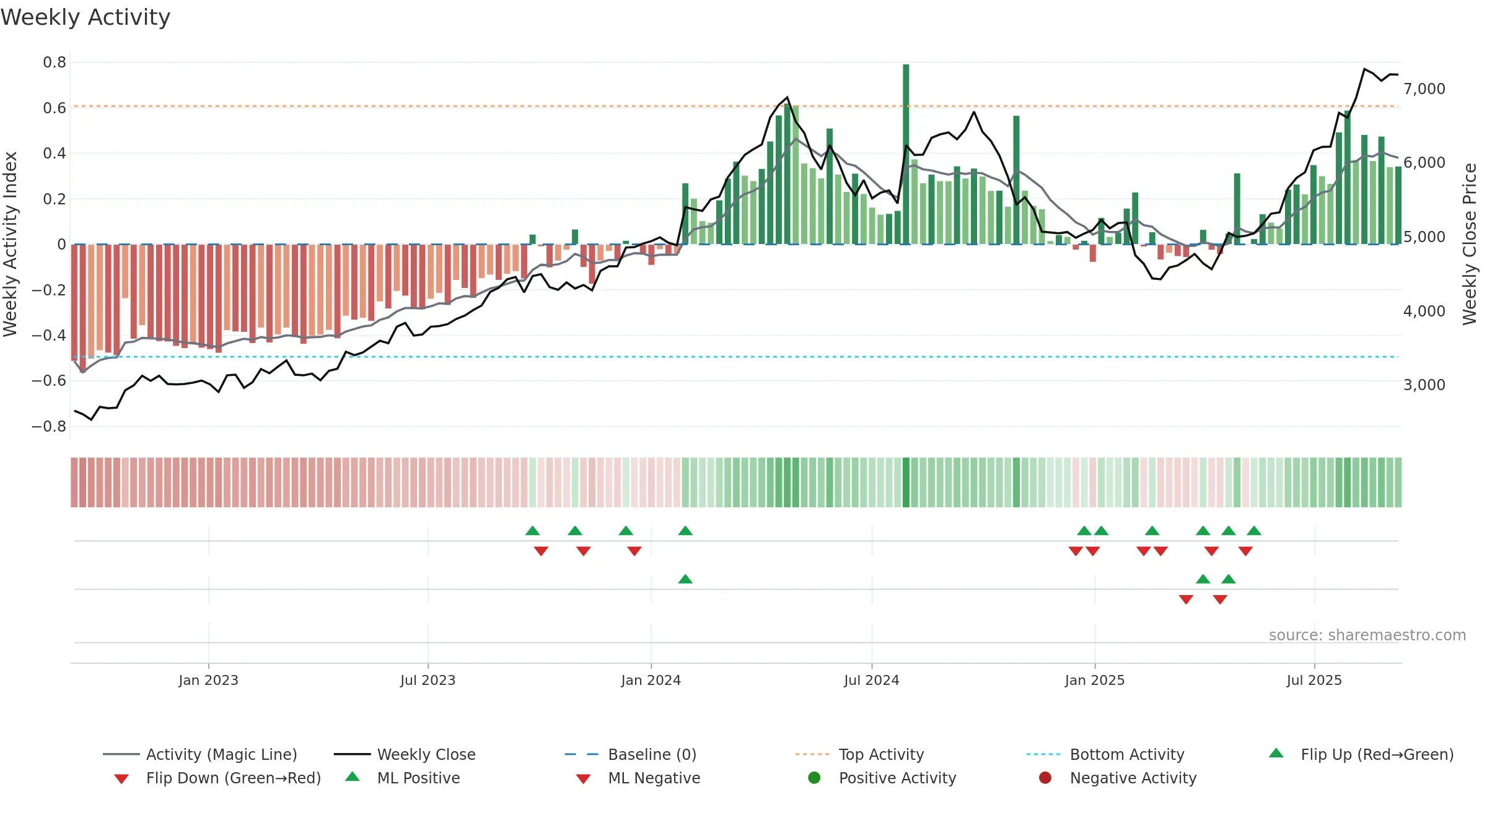Toggle the Flip Down (Green→Red) legend entry
The image size is (1487, 836).
point(217,778)
